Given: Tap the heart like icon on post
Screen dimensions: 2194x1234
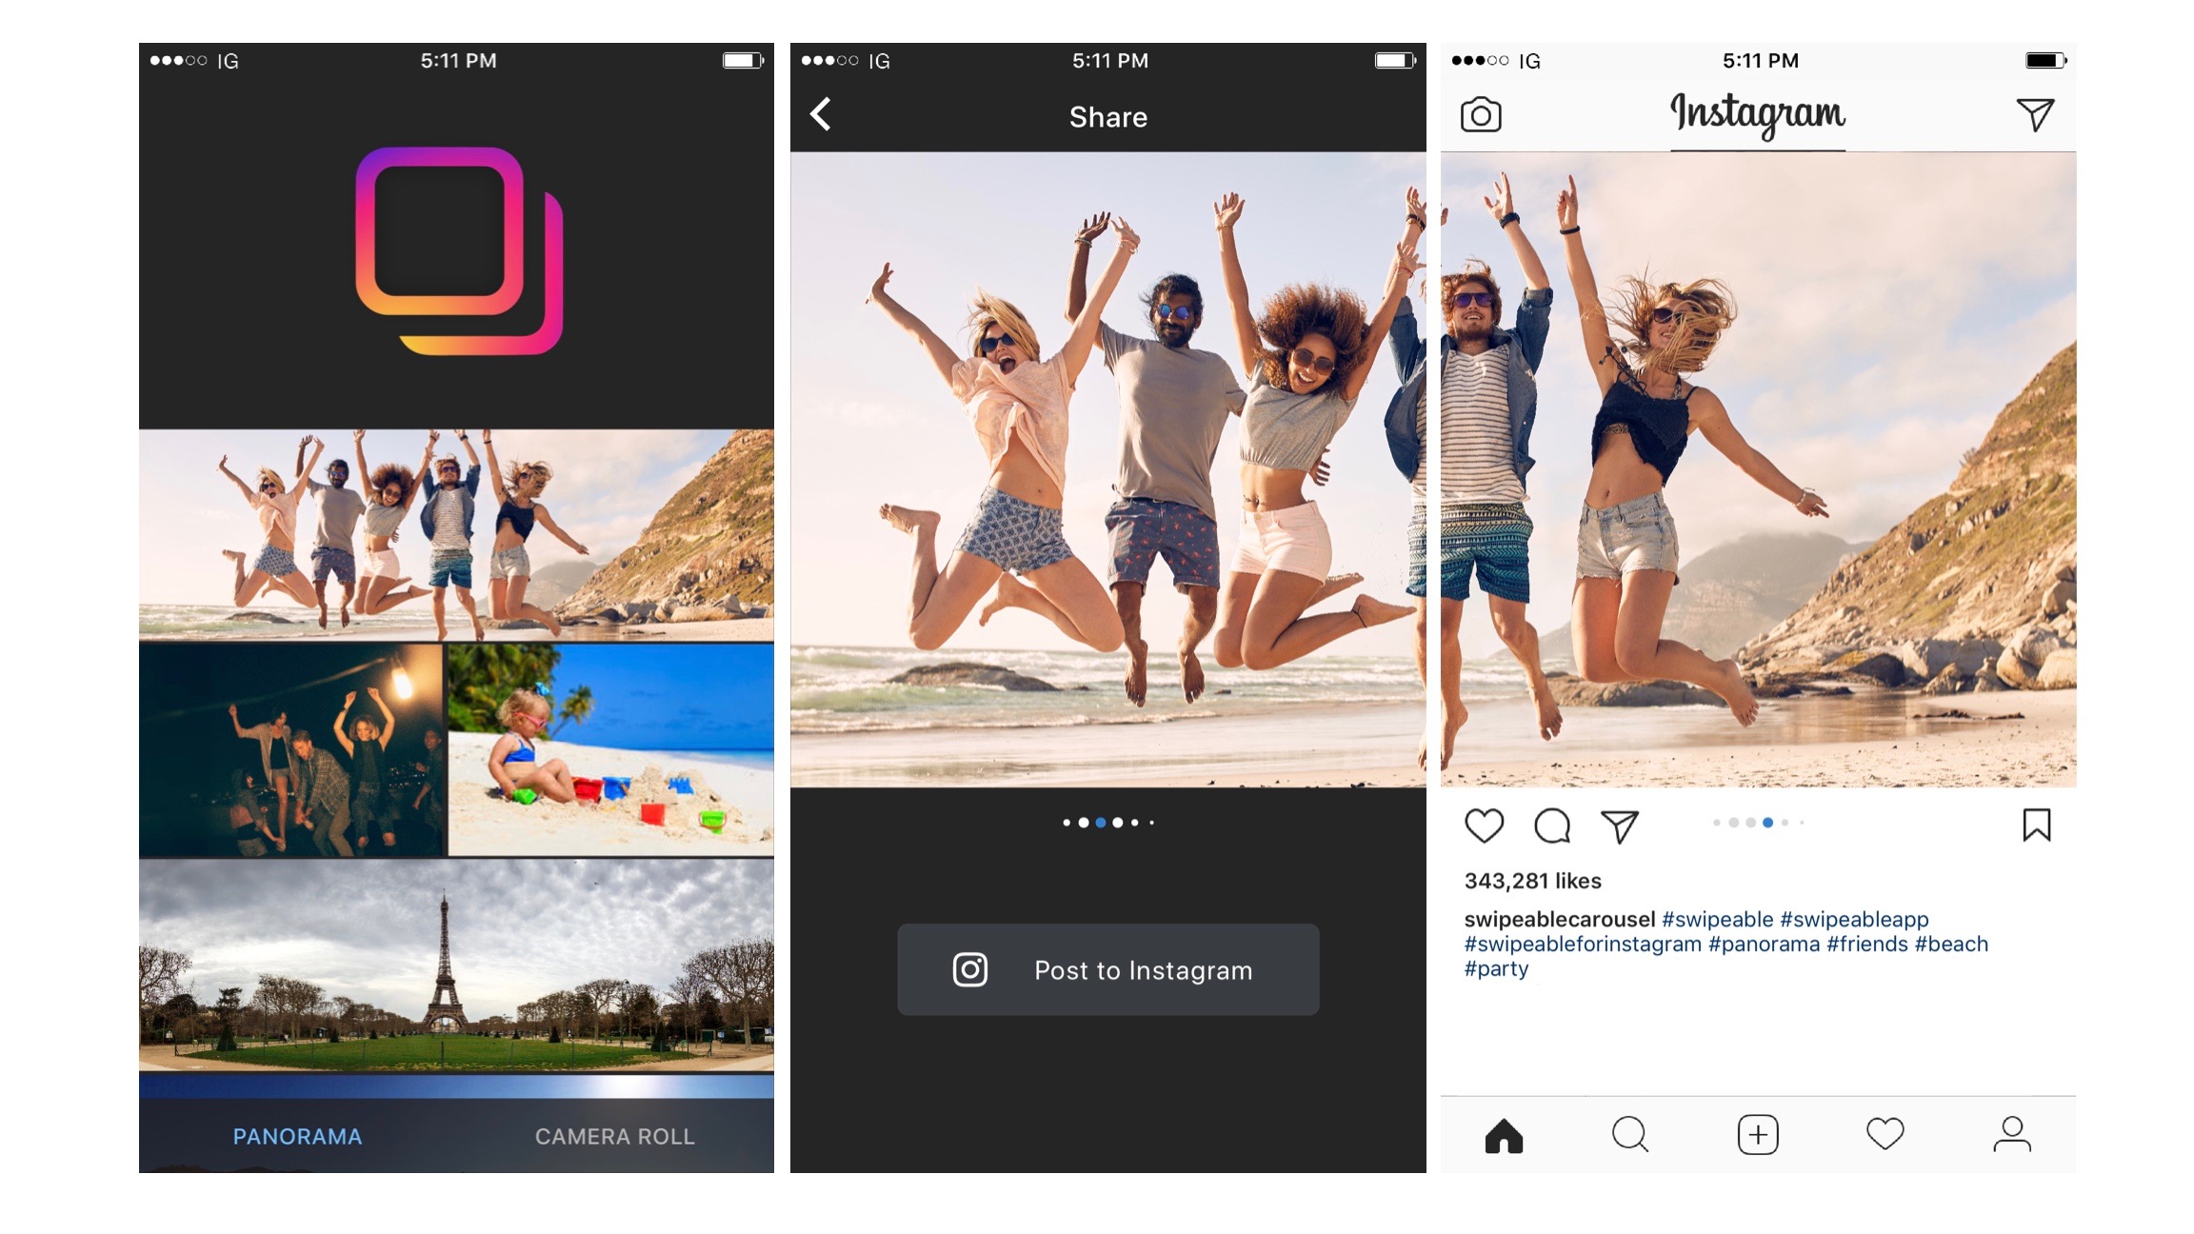Looking at the screenshot, I should (x=1482, y=825).
